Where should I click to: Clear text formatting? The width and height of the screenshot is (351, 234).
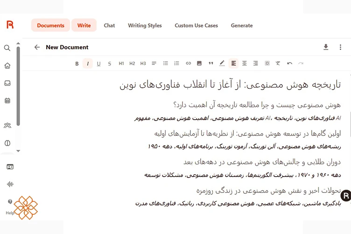point(278,64)
